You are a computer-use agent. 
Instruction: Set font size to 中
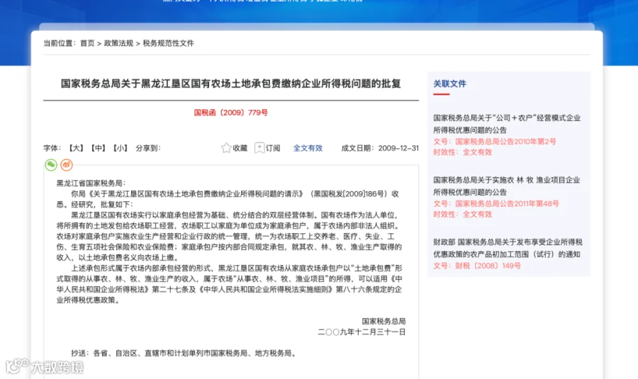click(x=98, y=148)
